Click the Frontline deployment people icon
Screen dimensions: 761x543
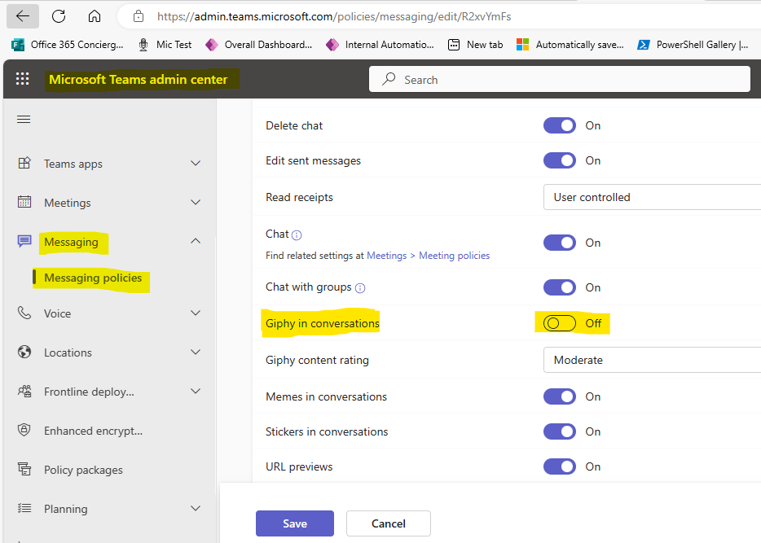point(24,391)
